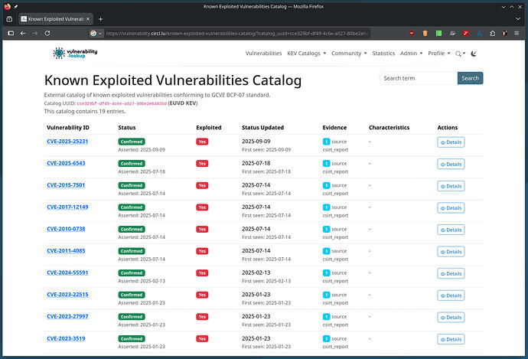
Task: Expand the KEV Catalogs dropdown
Action: pyautogui.click(x=307, y=54)
